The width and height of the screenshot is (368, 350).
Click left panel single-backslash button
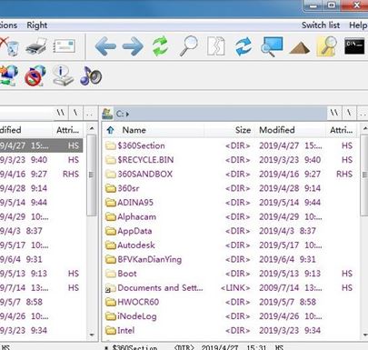(75, 114)
